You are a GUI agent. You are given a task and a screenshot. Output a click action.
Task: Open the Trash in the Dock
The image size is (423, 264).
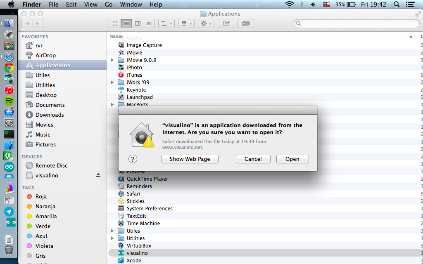(9, 250)
